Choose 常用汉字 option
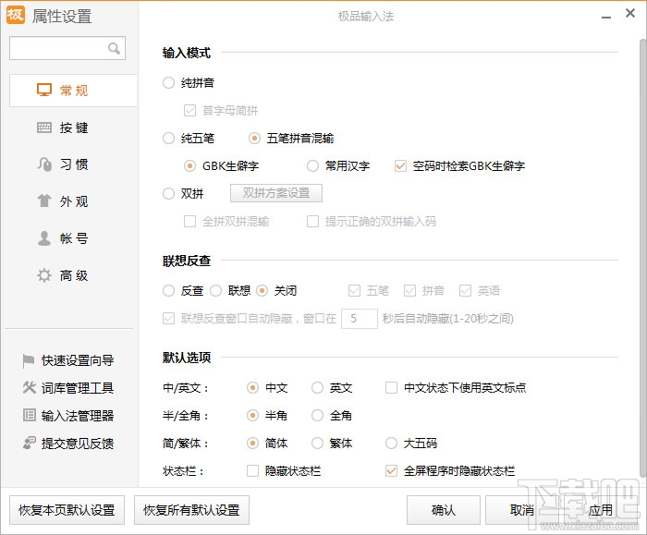647x535 pixels. point(312,165)
